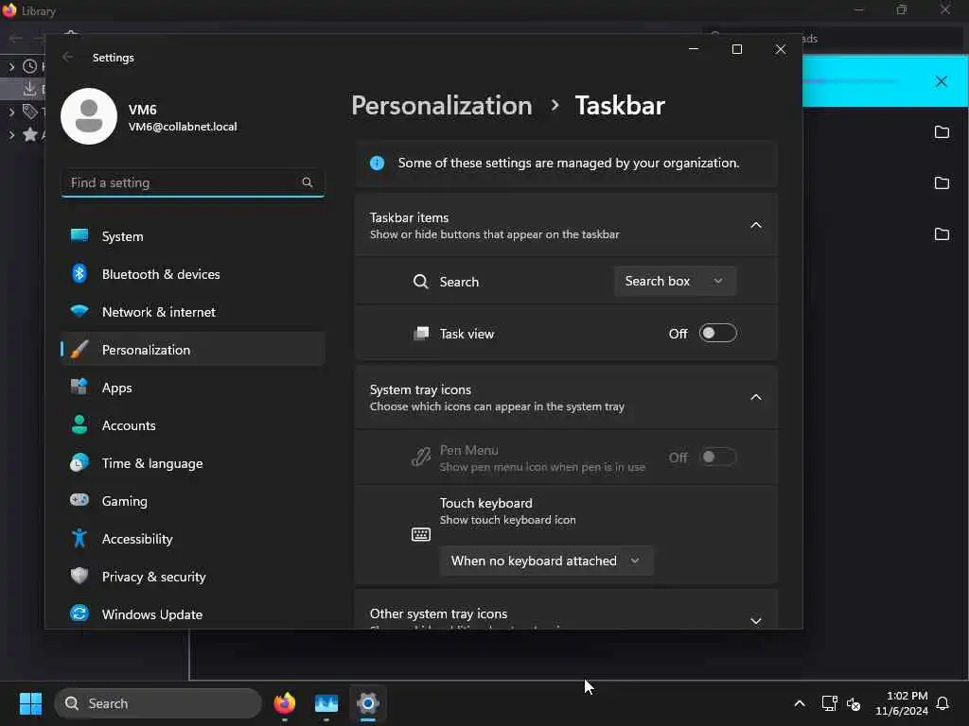Image resolution: width=969 pixels, height=726 pixels.
Task: Toggle the Pen Menu switch
Action: [x=718, y=458]
